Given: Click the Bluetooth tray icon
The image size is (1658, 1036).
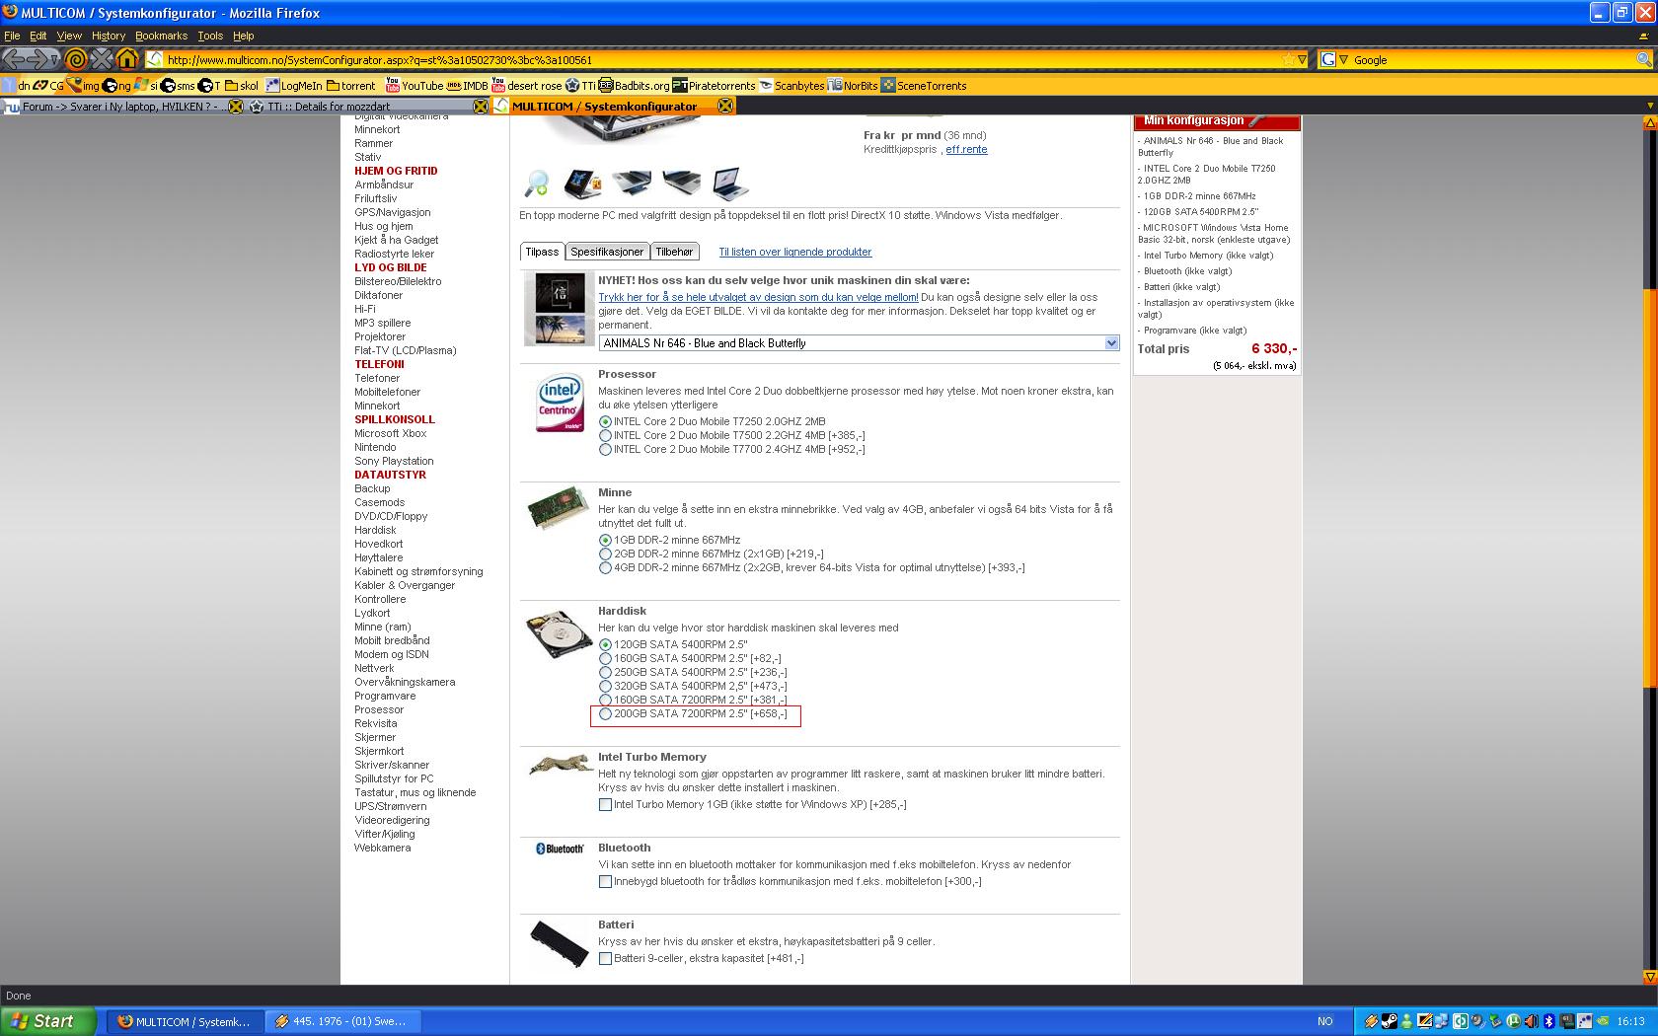Looking at the screenshot, I should (1548, 1021).
